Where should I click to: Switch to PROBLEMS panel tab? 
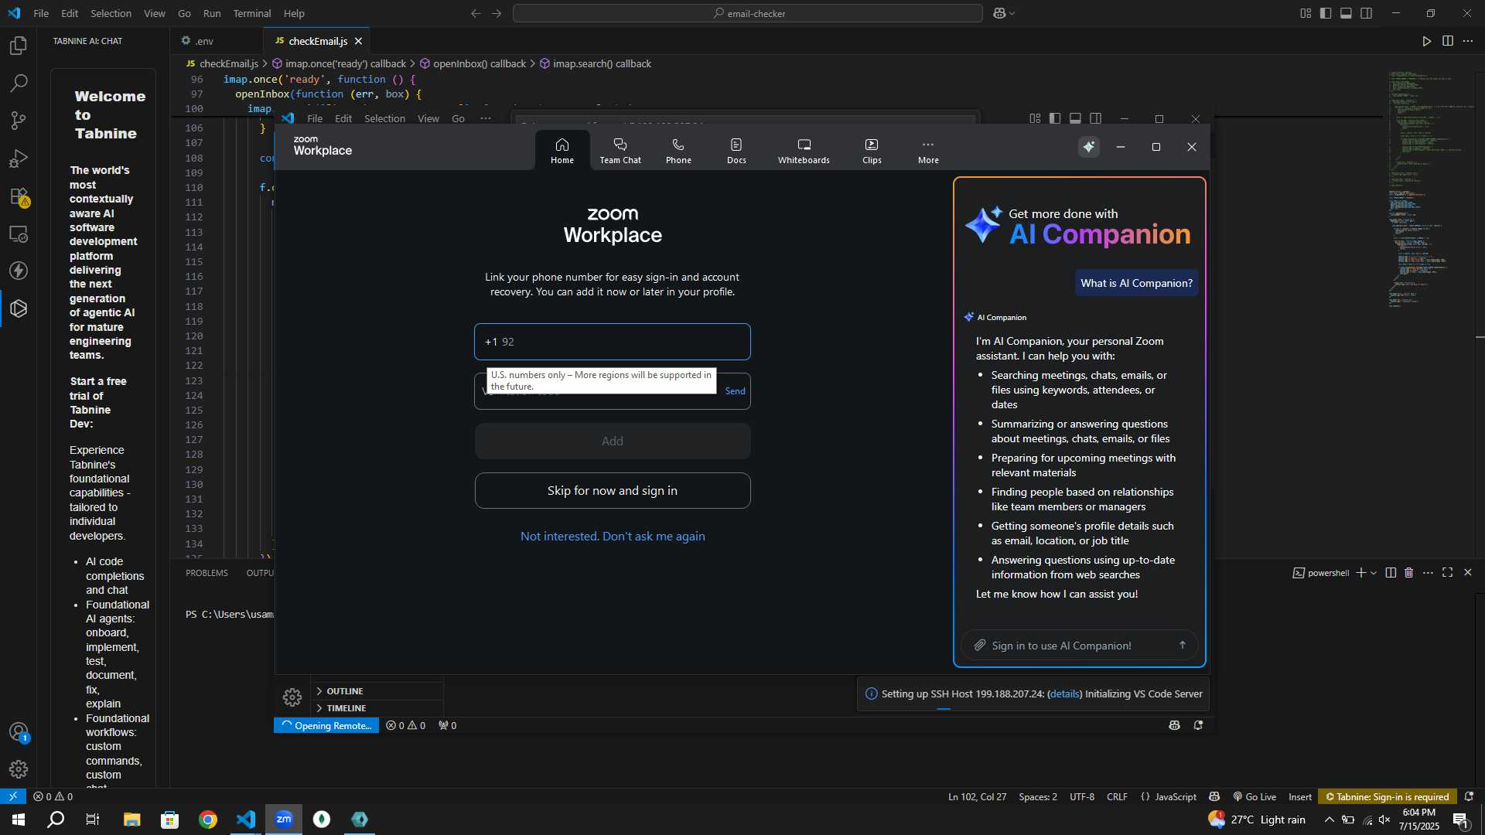point(207,573)
